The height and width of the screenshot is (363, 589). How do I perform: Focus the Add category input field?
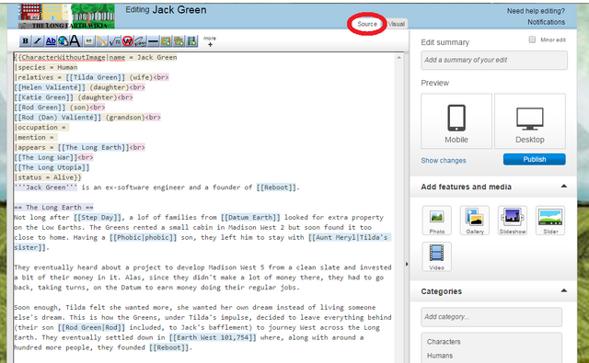[491, 317]
